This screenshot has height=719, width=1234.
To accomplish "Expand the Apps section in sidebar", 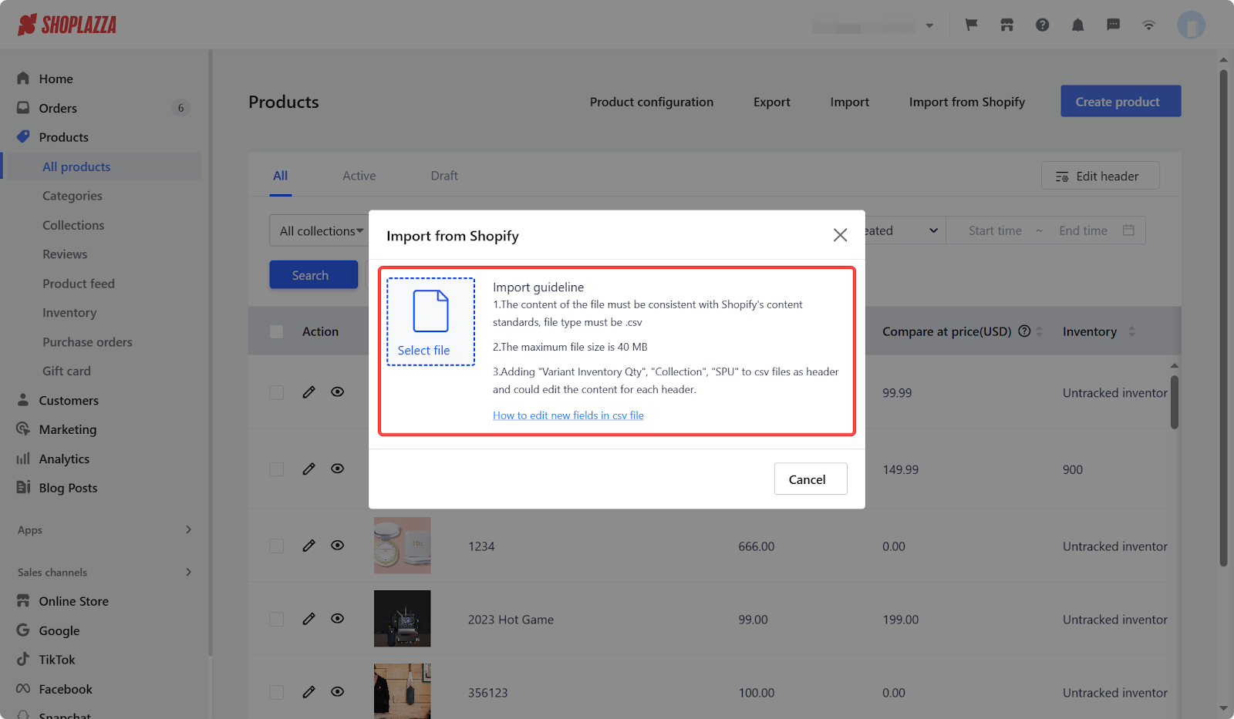I will click(x=188, y=529).
